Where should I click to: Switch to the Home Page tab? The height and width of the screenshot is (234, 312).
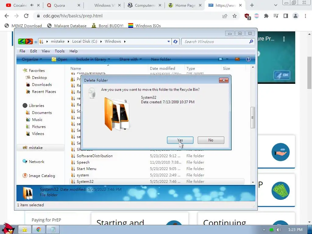(185, 5)
